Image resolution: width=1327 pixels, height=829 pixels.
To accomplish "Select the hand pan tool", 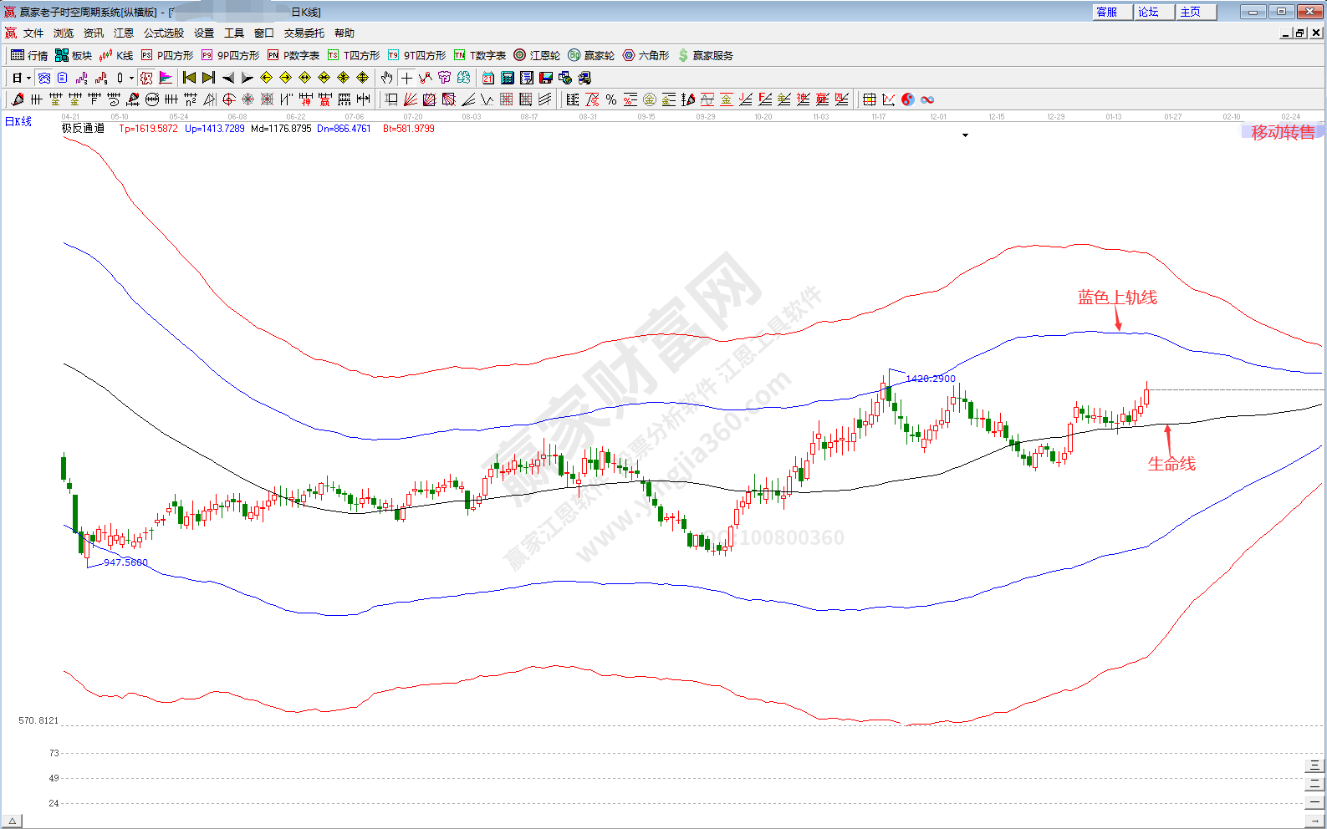I will pyautogui.click(x=386, y=78).
